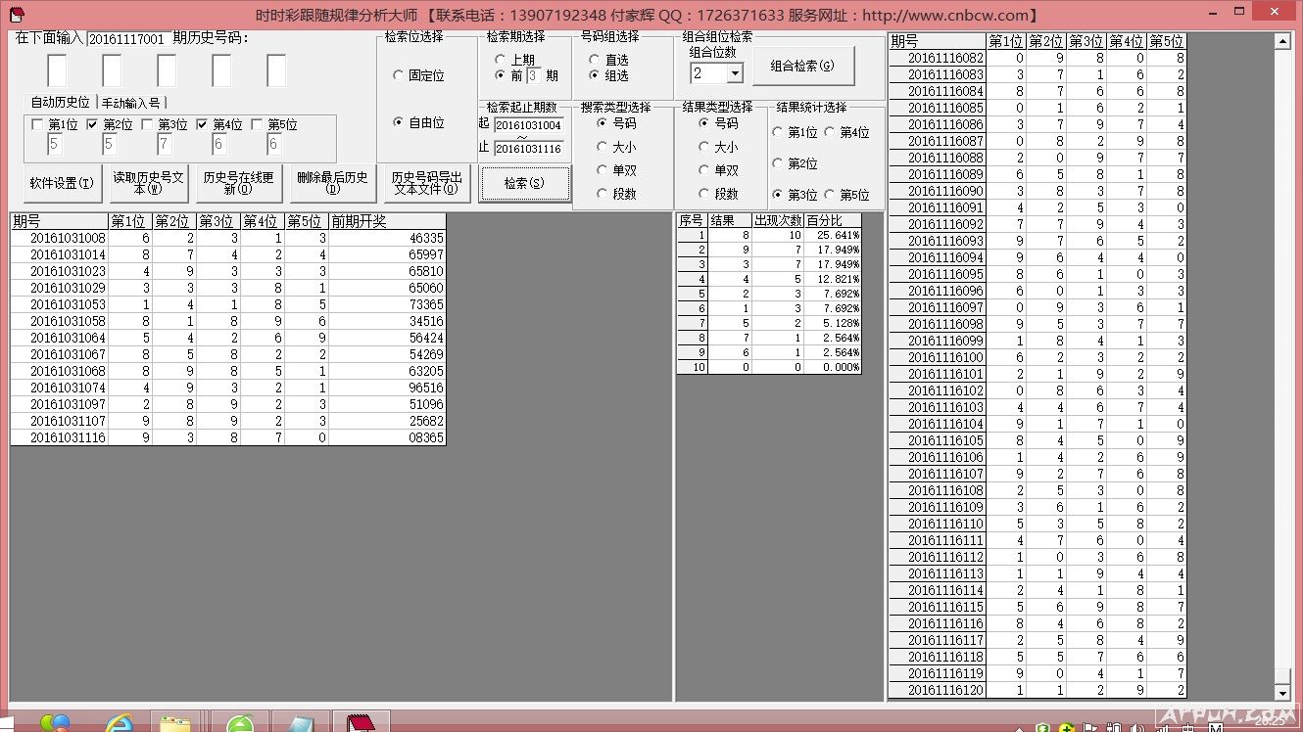Screen dimensions: 1303x732
Task: Untick the 第4位 checkbox
Action: [202, 124]
